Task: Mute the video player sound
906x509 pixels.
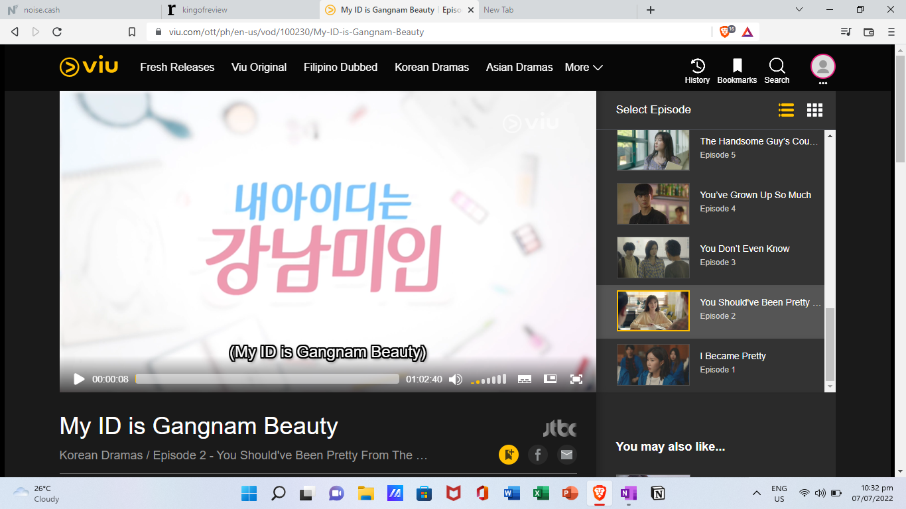Action: (455, 379)
